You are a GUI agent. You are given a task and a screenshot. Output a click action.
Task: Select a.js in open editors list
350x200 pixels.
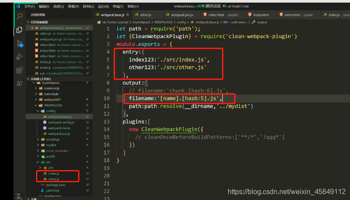coord(59,73)
